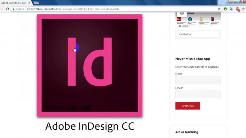The image size is (246, 138).
Task: Open the green download extension icon
Action: [225, 9]
